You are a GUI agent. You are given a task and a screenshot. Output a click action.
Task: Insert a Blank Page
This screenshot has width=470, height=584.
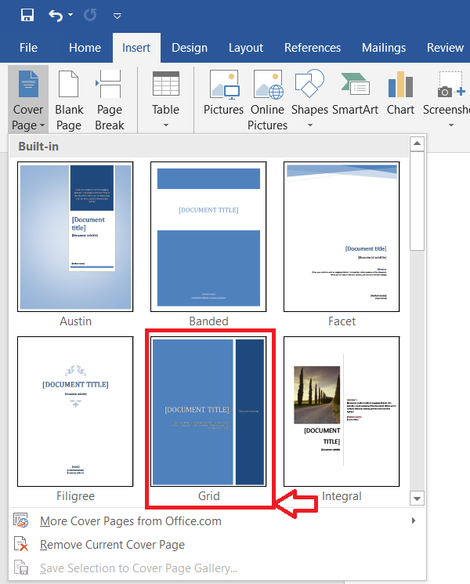pyautogui.click(x=69, y=100)
